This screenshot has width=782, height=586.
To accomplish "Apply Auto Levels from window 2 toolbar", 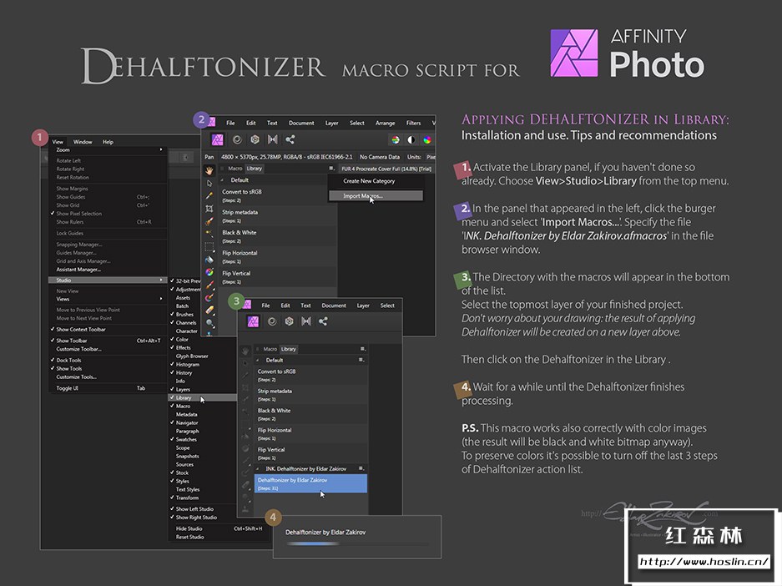I will [395, 140].
